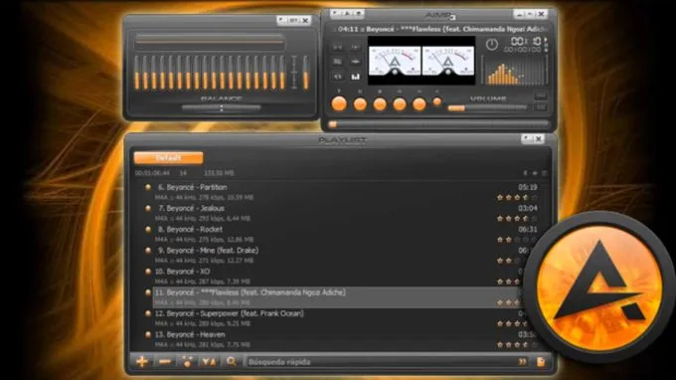Click the scrolling track title in the player display

point(440,29)
